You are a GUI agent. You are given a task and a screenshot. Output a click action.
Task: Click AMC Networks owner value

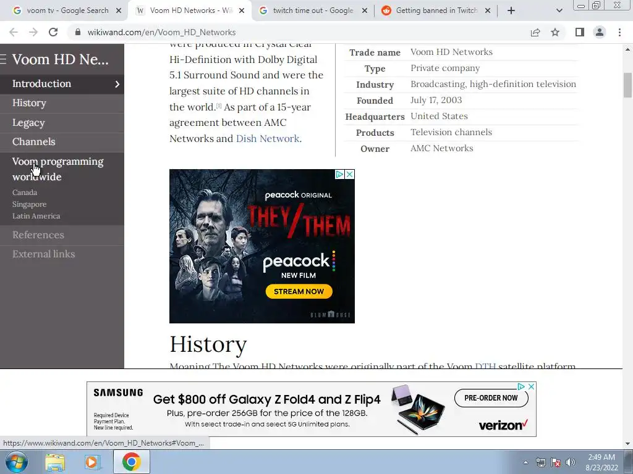tap(441, 148)
